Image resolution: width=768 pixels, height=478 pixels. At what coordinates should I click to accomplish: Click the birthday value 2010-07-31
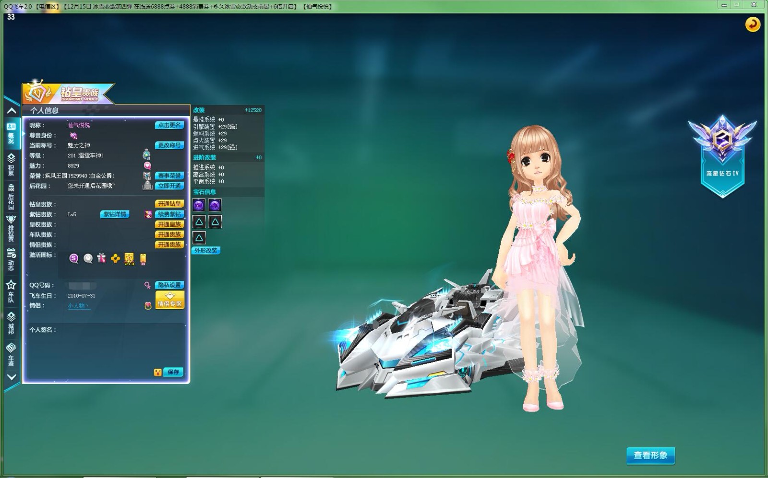(x=82, y=296)
